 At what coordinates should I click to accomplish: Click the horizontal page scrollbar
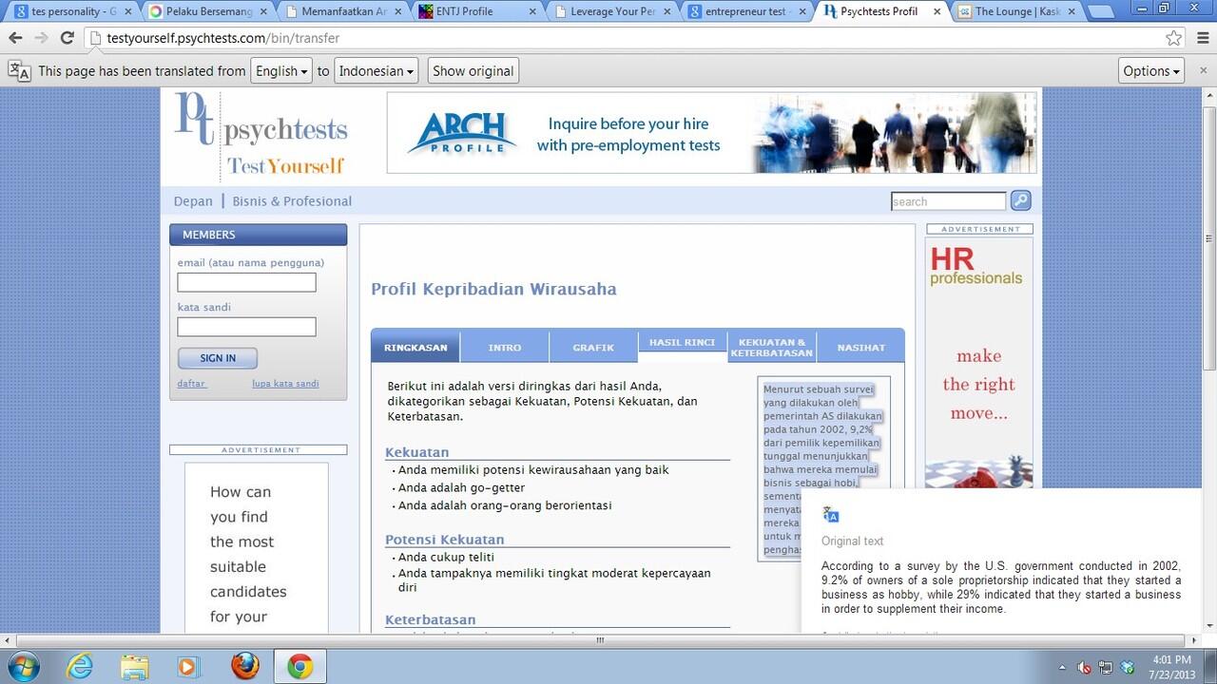[x=600, y=640]
